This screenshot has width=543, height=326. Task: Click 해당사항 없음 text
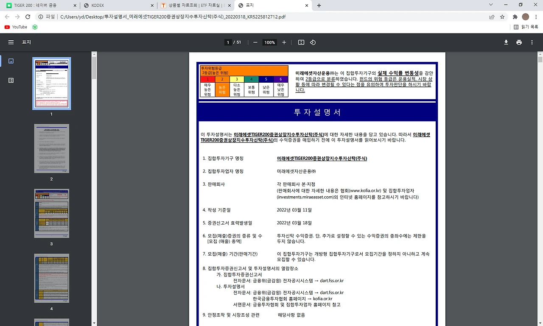[x=291, y=315]
